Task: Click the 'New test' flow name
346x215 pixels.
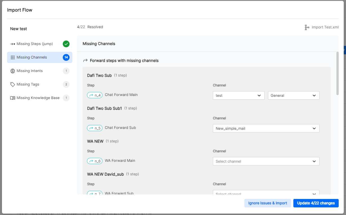Action: point(19,29)
